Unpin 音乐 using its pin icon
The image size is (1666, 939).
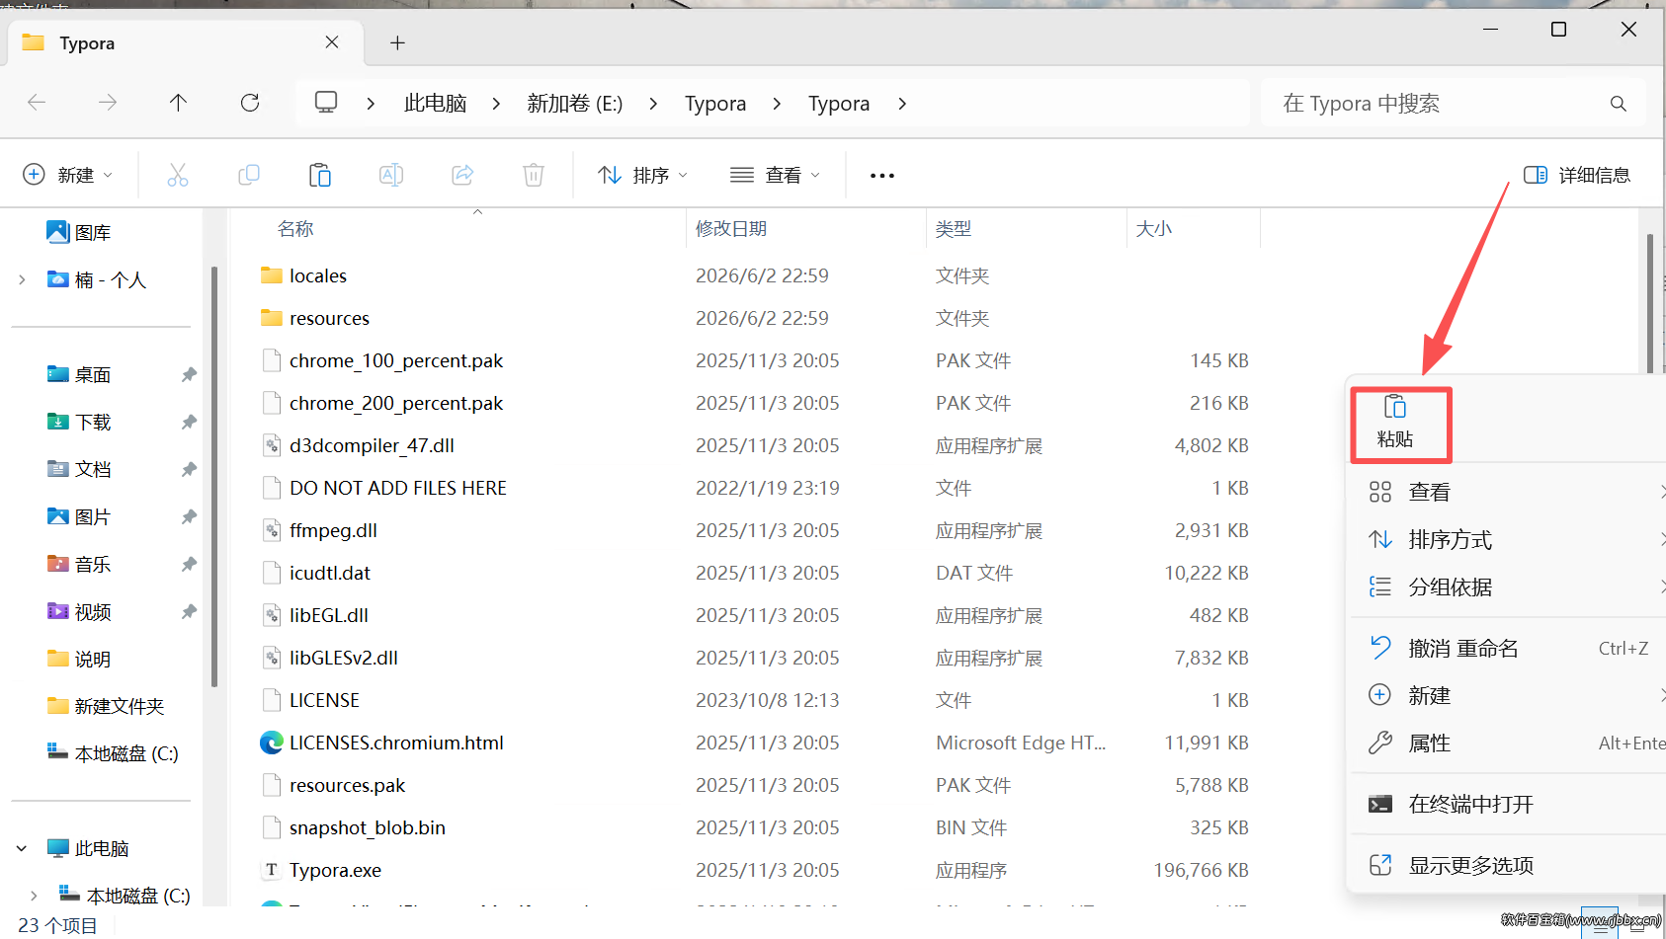[x=189, y=564]
